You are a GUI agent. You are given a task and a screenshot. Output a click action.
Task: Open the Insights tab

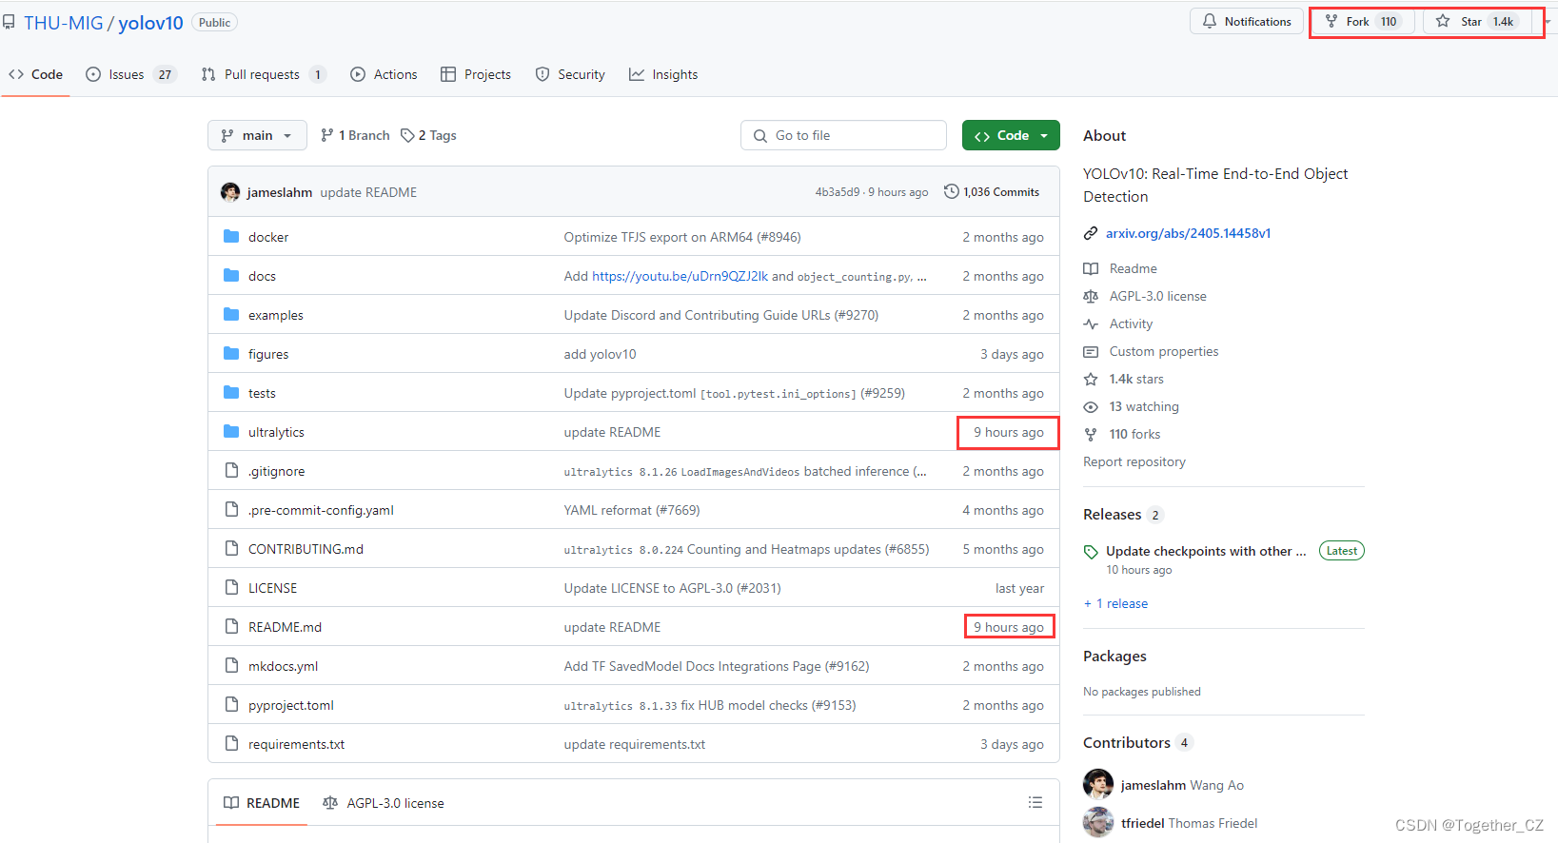coord(663,74)
